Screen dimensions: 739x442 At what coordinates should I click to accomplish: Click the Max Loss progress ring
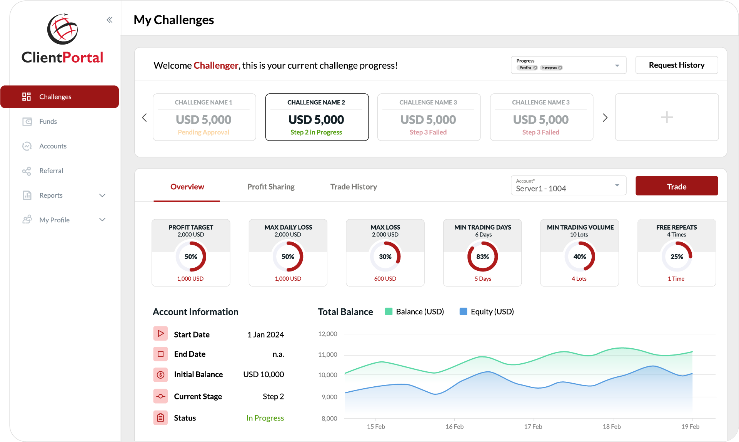385,257
